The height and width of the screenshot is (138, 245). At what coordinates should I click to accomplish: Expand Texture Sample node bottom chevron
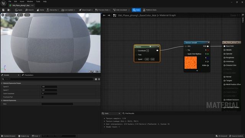click(197, 71)
